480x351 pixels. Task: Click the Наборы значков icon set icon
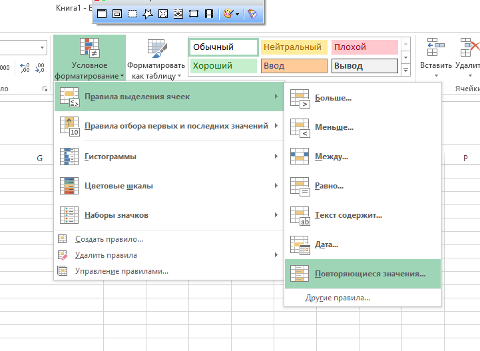point(69,215)
